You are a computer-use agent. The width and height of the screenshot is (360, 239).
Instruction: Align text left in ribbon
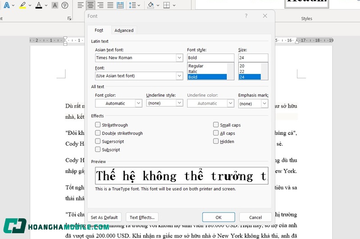(x=81, y=5)
